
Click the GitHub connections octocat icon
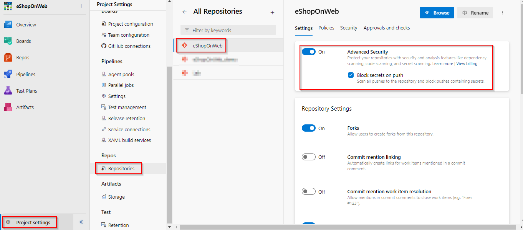pyautogui.click(x=104, y=46)
